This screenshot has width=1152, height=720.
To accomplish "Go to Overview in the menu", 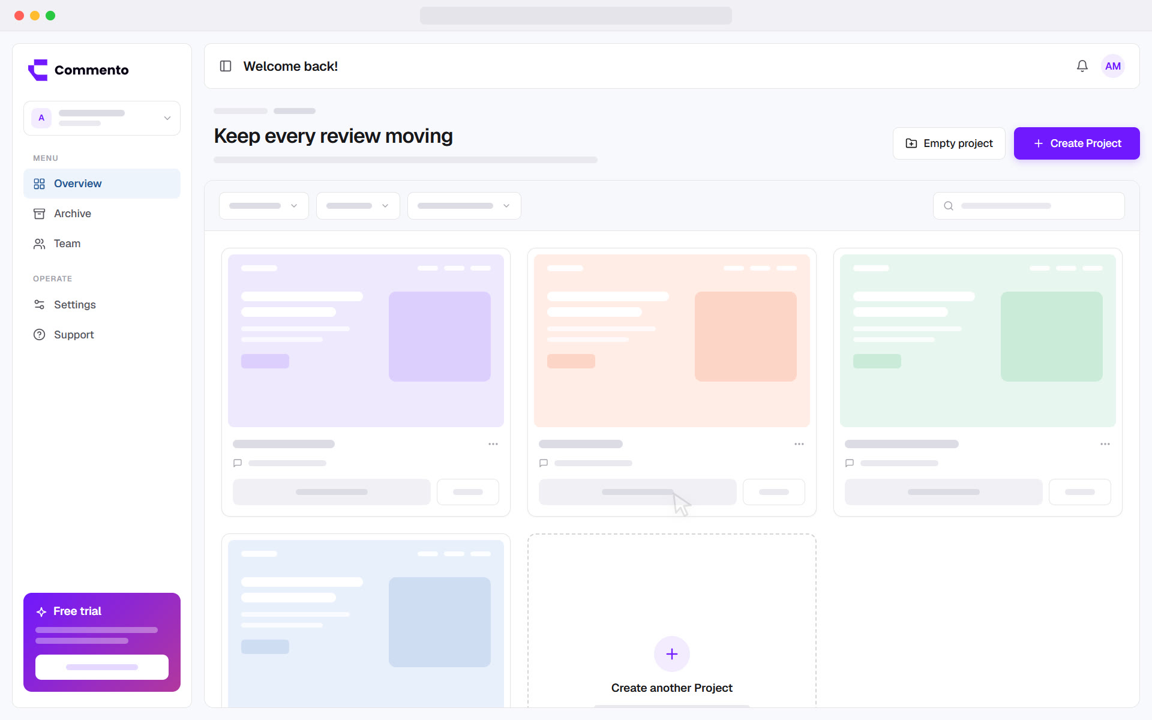I will [102, 184].
